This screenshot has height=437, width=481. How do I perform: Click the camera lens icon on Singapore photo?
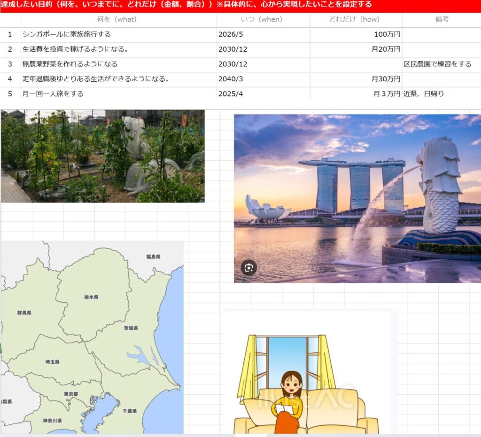click(x=249, y=267)
